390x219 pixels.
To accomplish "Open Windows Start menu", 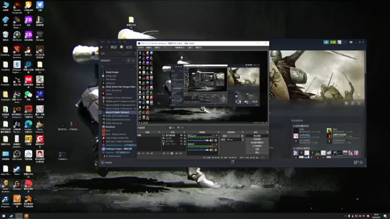I will (3, 216).
